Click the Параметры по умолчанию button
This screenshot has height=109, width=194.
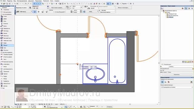pos(22,8)
